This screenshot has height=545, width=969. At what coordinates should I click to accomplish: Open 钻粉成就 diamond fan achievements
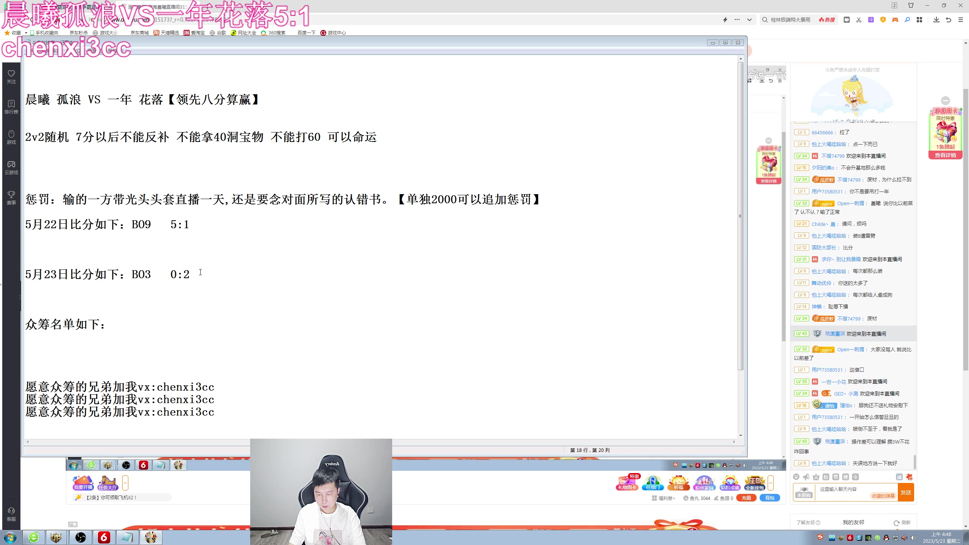pyautogui.click(x=731, y=483)
